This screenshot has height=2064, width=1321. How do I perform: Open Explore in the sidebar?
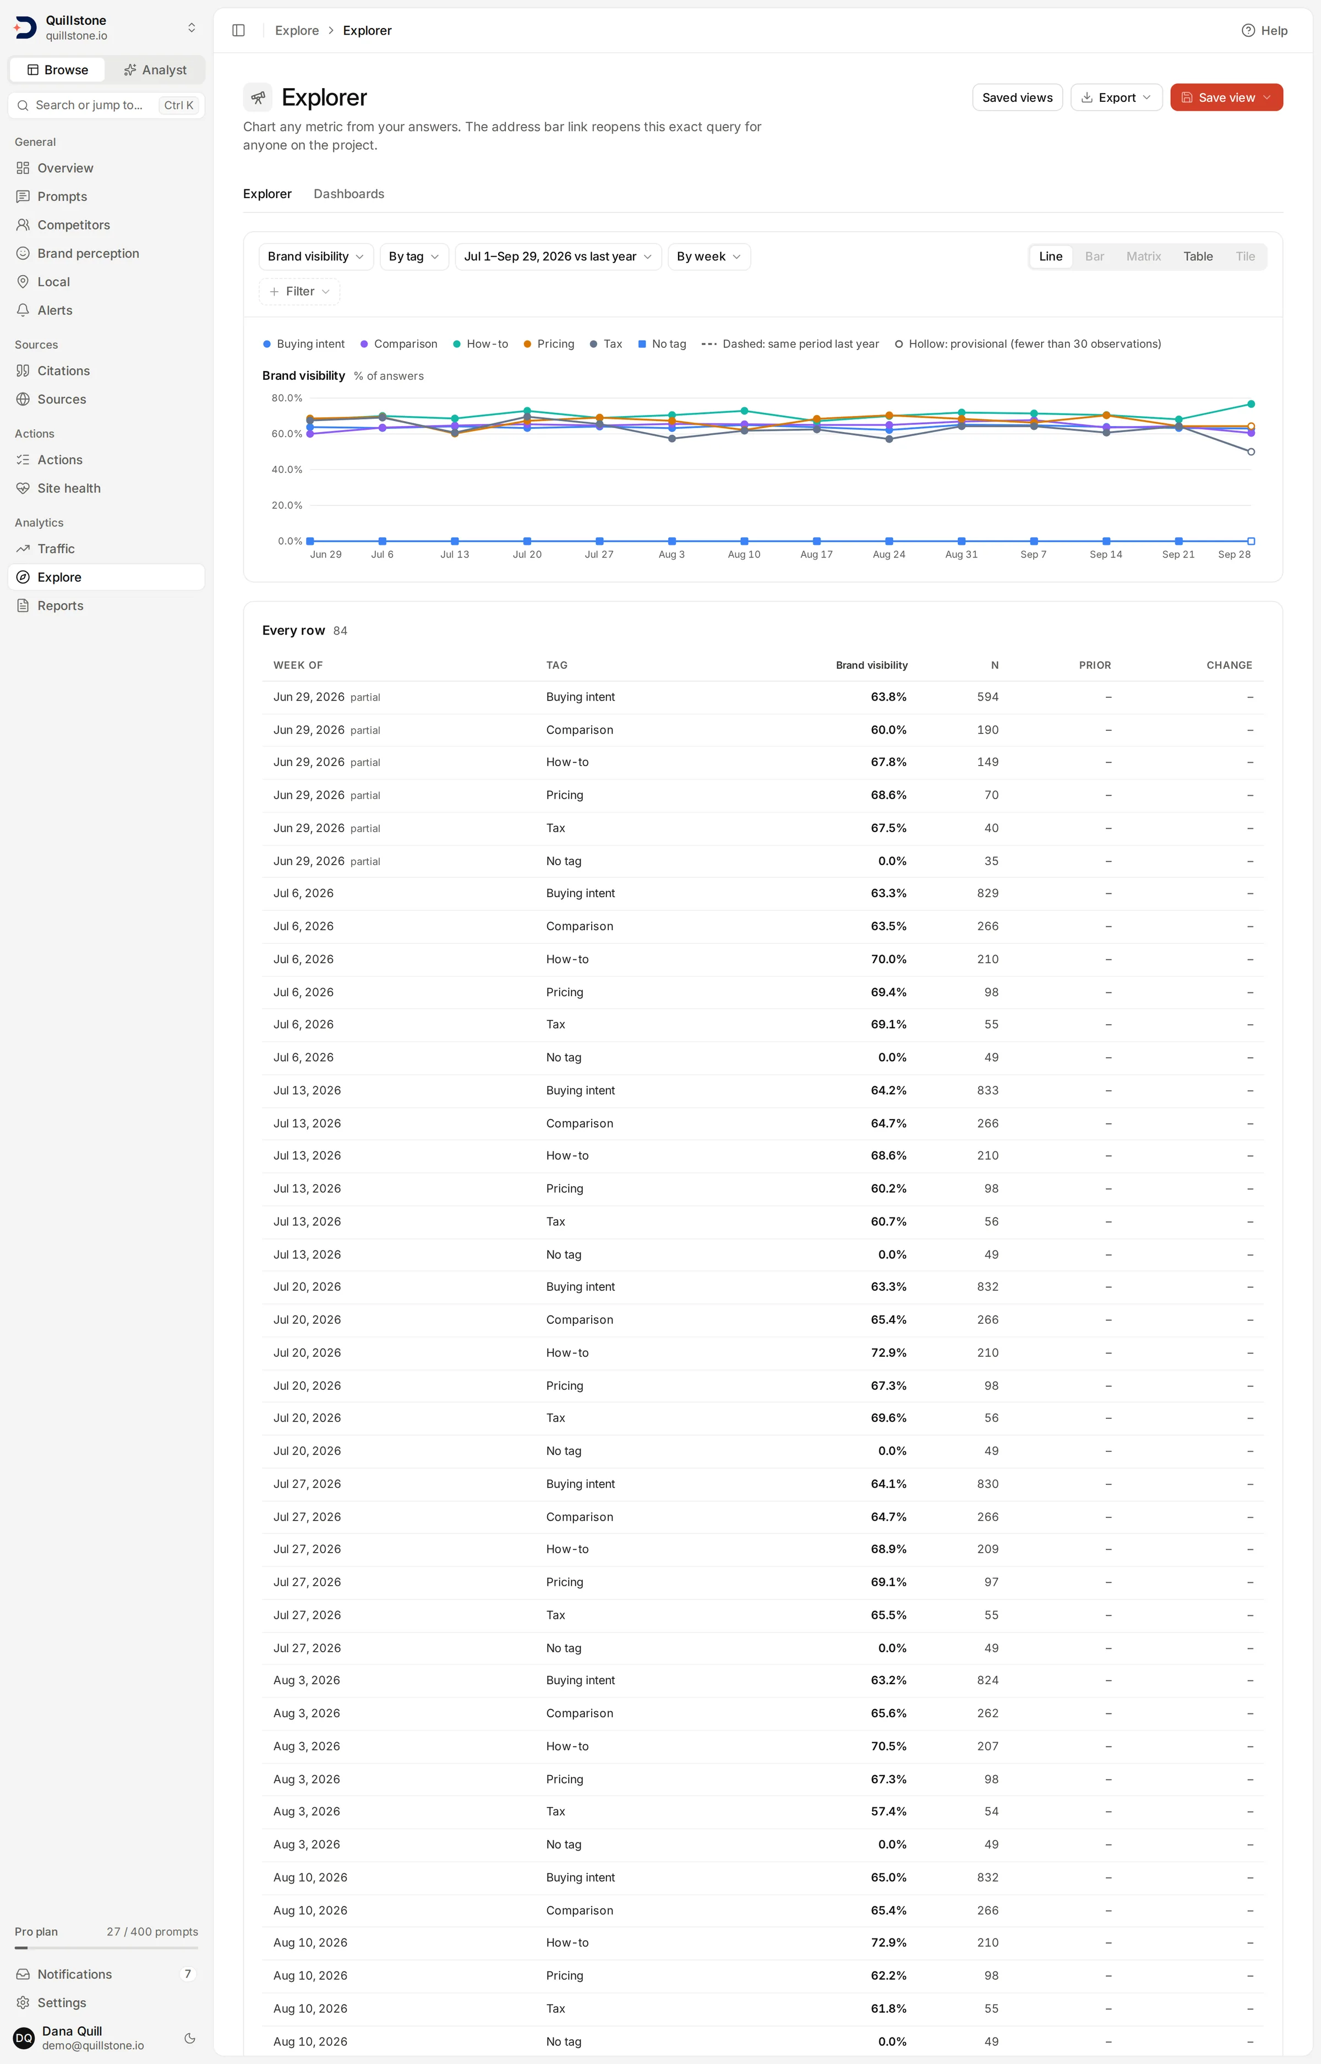tap(106, 577)
